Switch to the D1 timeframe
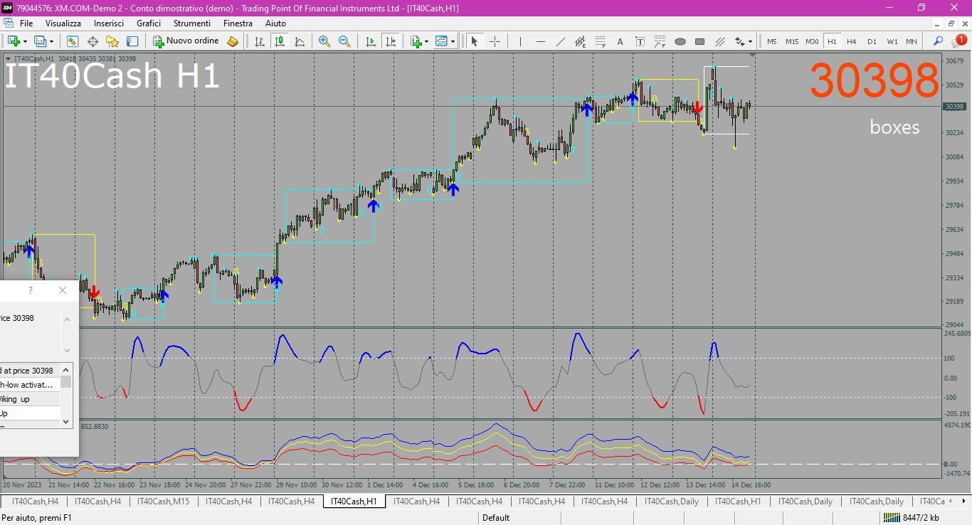 872,41
